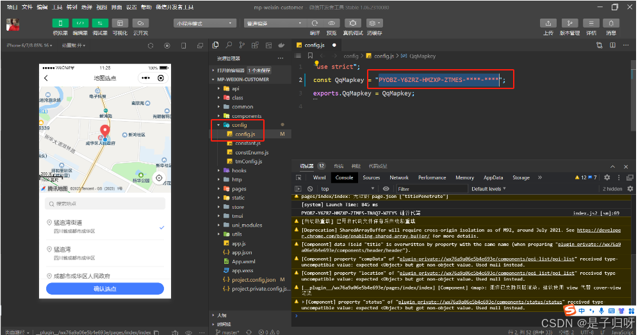Open devtools settings gear icon
Image resolution: width=638 pixels, height=335 pixels.
[x=607, y=177]
